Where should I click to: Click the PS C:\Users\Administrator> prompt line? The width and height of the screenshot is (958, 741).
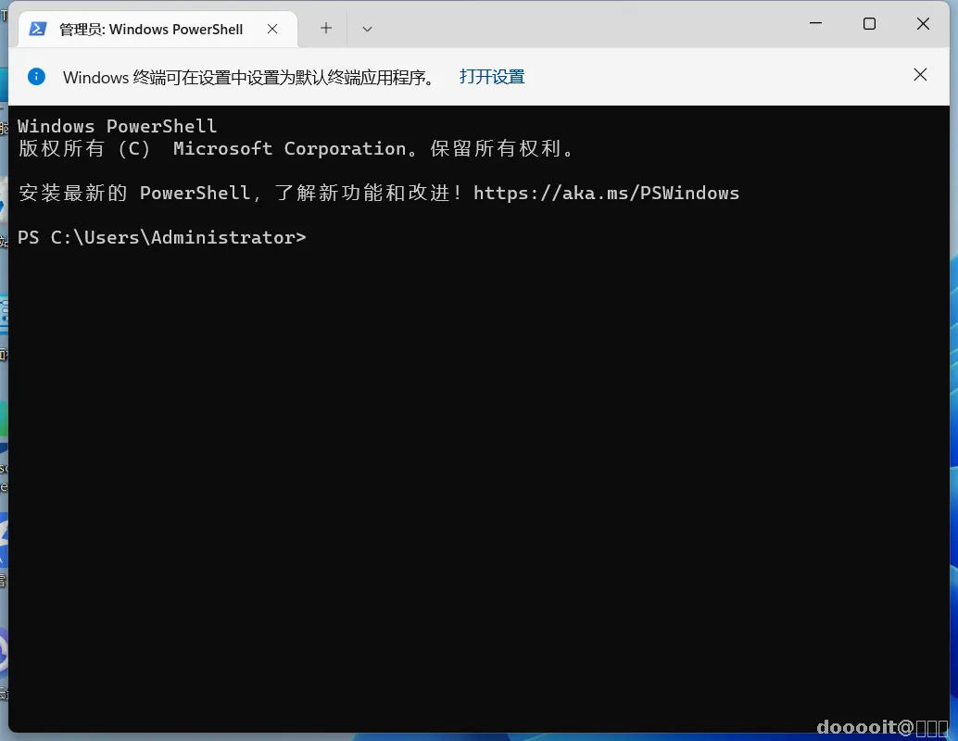(x=162, y=238)
